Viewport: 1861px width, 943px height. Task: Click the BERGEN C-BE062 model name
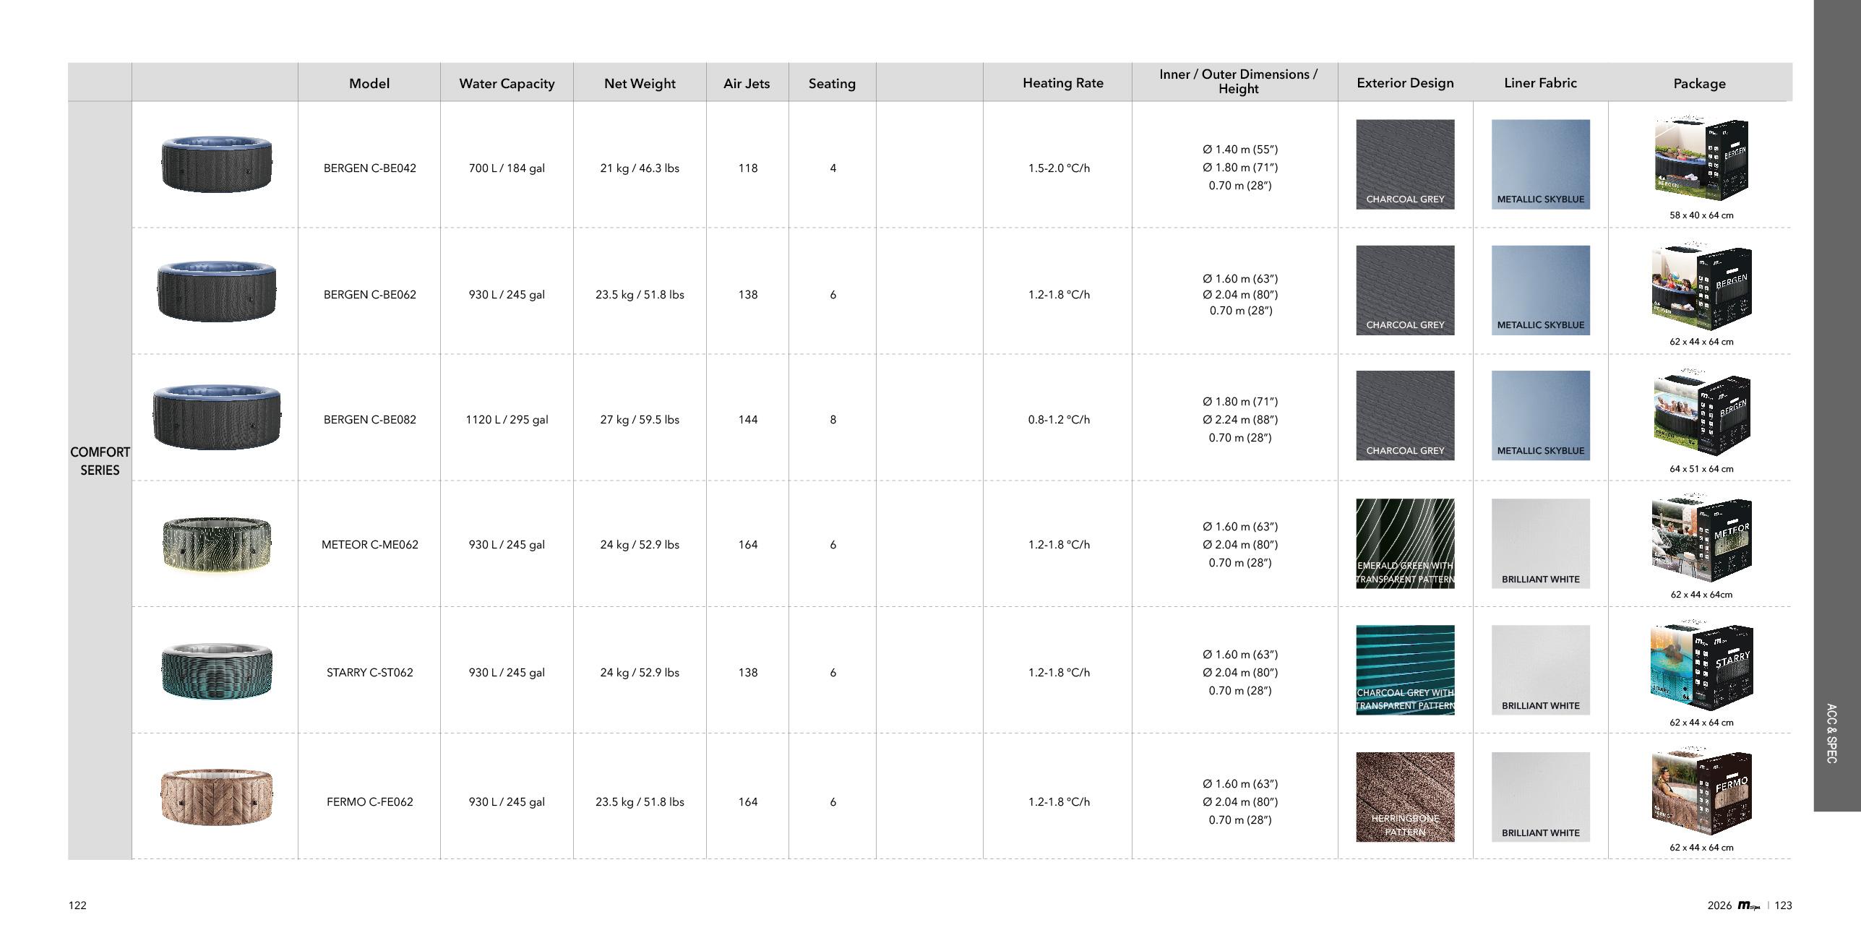(x=369, y=295)
